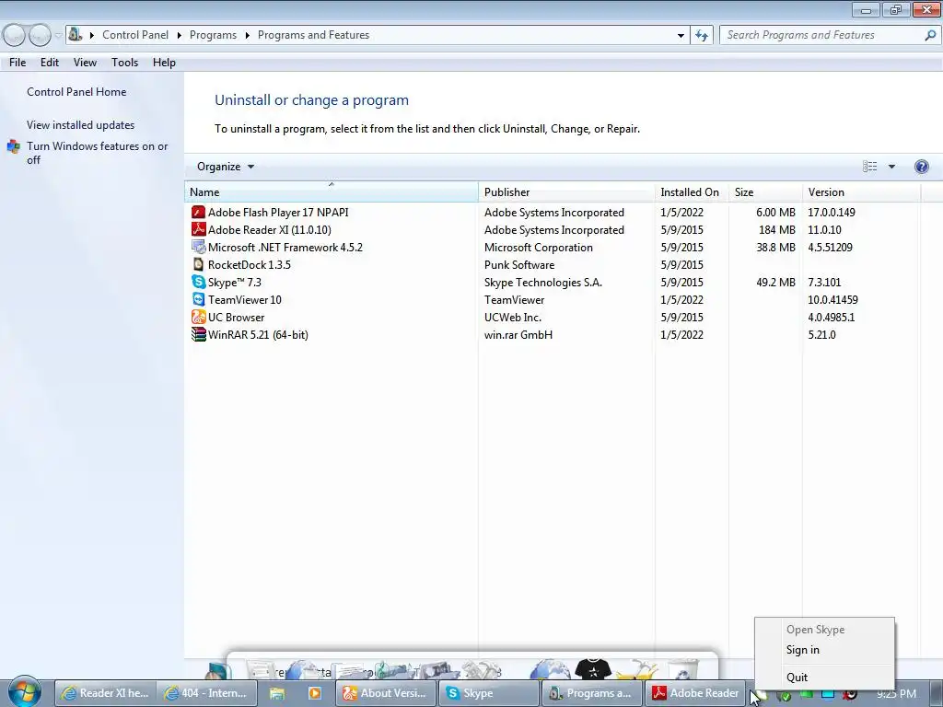Switch to About Version UC Browser taskbar button

click(386, 693)
